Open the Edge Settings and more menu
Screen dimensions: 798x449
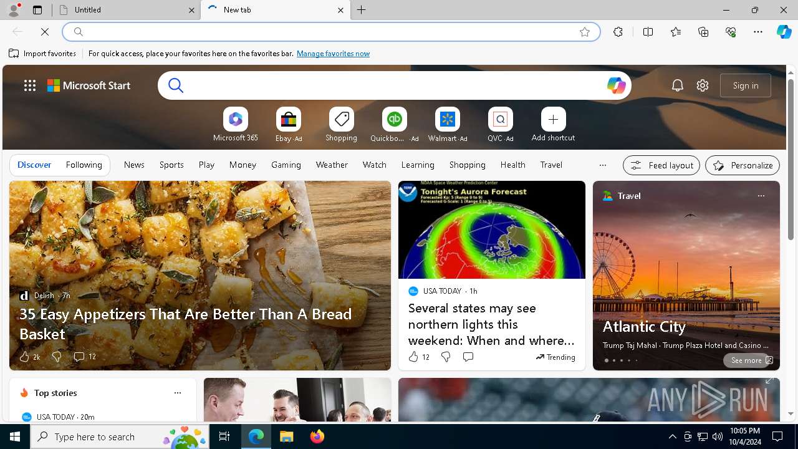758,32
